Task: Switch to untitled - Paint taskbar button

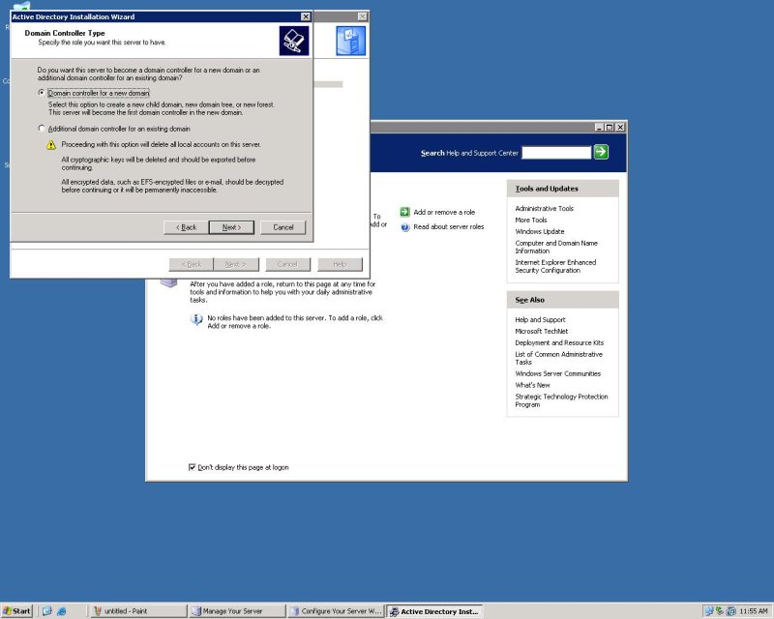Action: 137,611
